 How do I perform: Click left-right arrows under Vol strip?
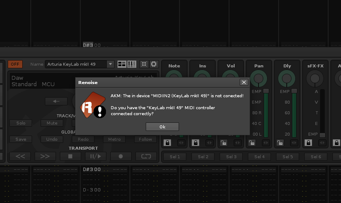pos(238,142)
